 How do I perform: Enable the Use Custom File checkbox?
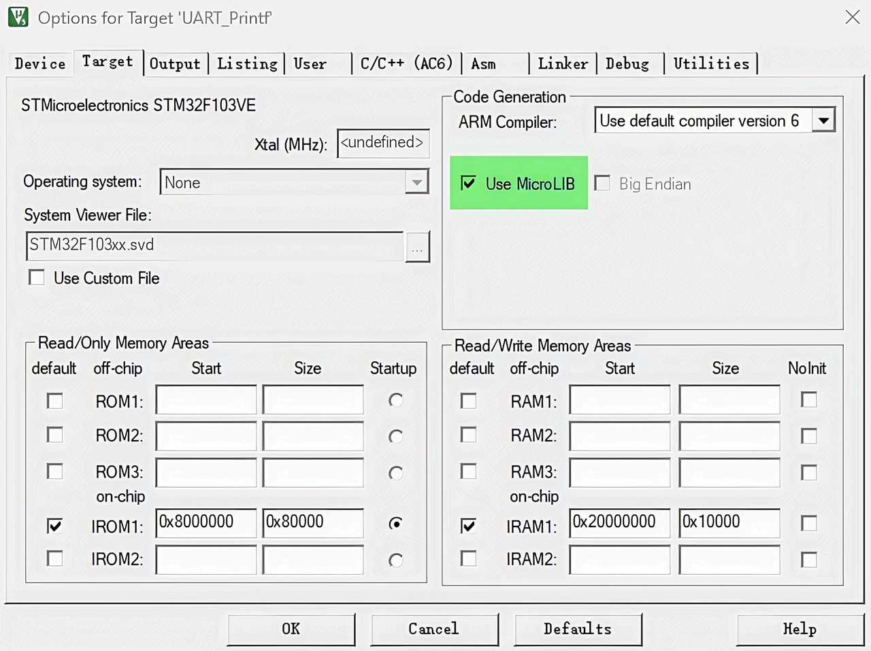pos(37,278)
